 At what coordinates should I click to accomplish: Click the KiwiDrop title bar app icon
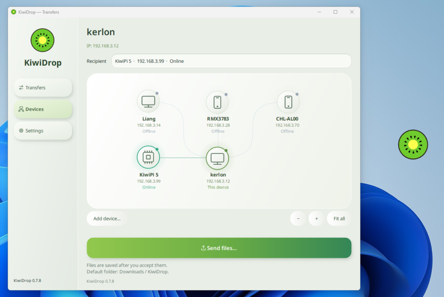pos(13,12)
